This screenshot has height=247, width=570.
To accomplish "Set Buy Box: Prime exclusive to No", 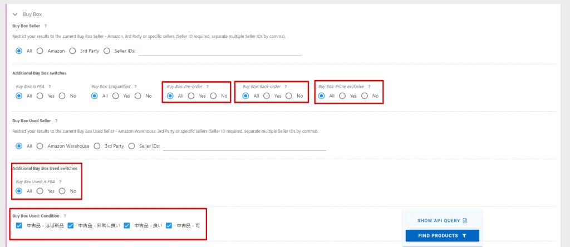I will click(365, 96).
